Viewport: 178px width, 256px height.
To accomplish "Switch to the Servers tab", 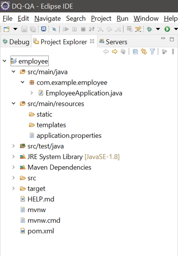I will (x=113, y=42).
